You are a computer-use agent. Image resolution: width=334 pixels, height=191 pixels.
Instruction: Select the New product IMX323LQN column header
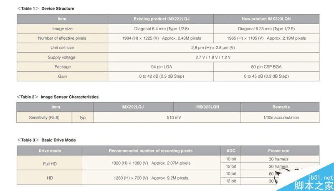[x=266, y=19]
